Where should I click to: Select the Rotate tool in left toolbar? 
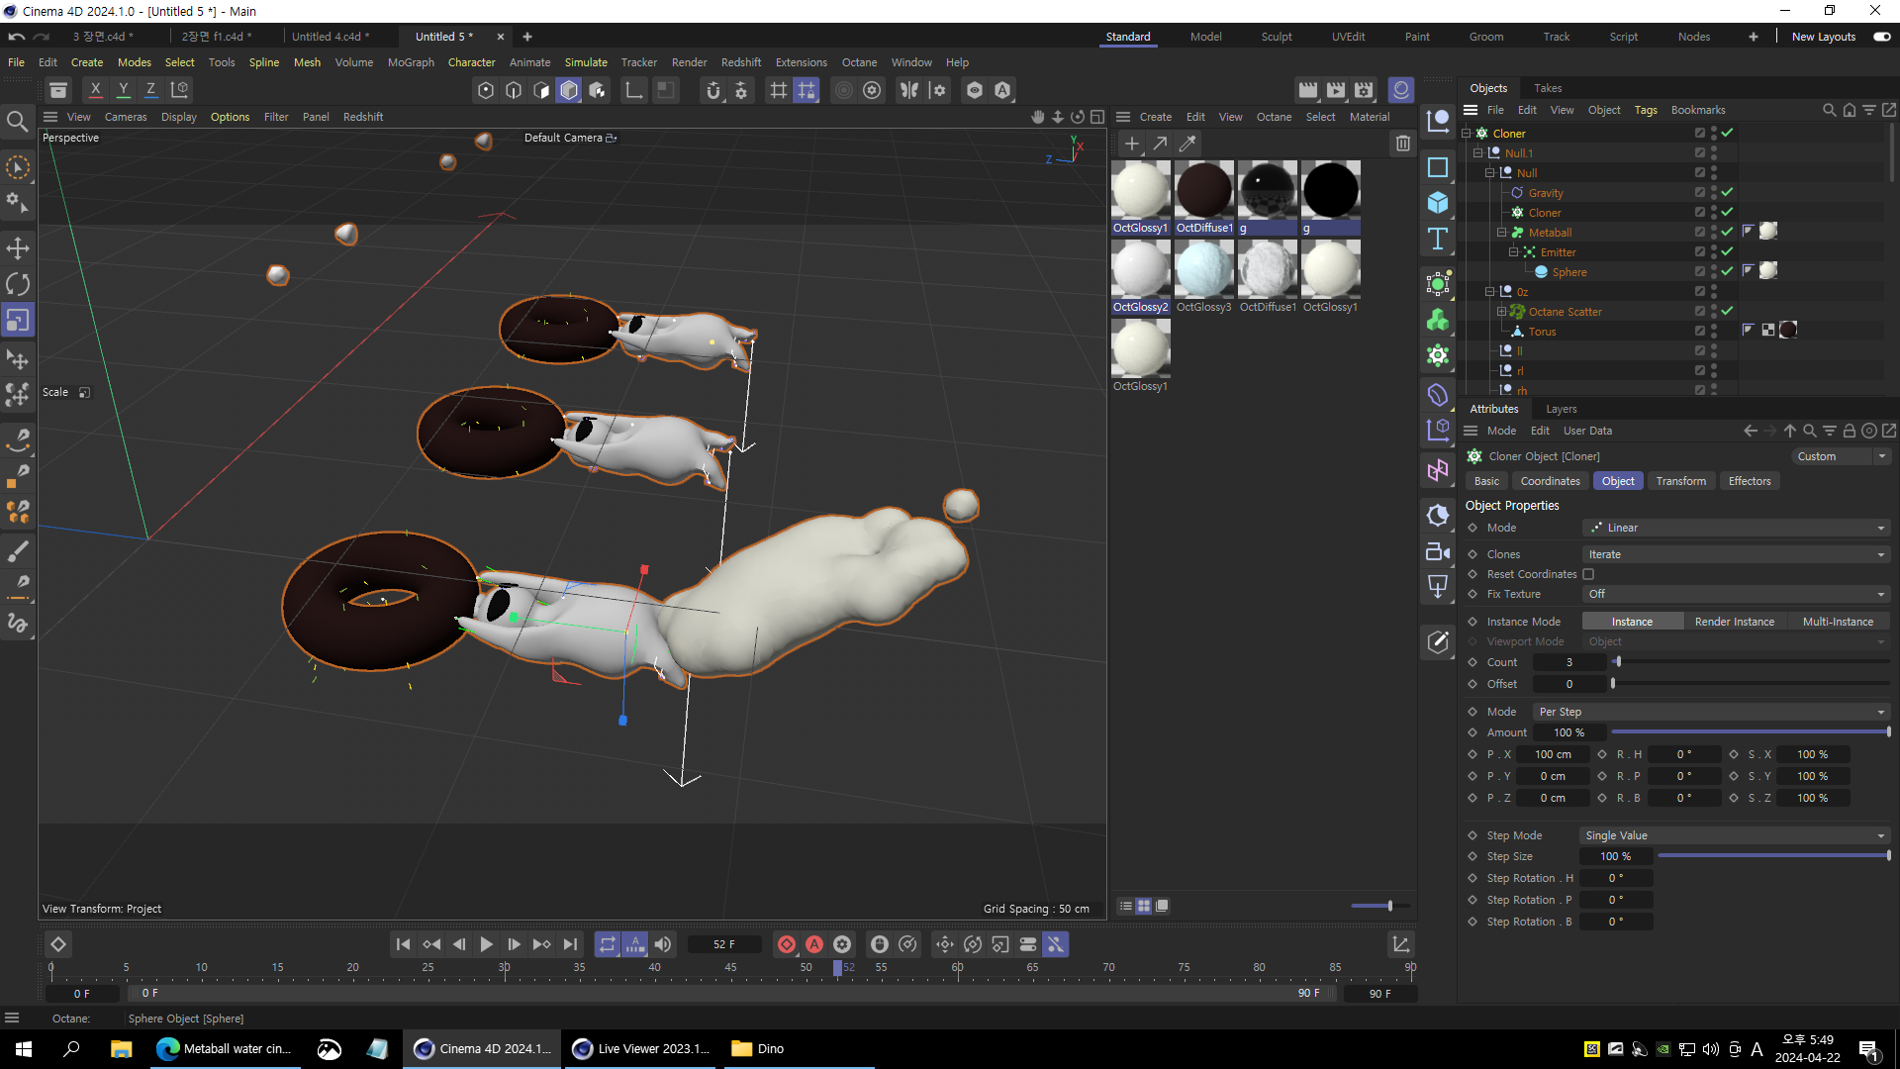click(18, 284)
